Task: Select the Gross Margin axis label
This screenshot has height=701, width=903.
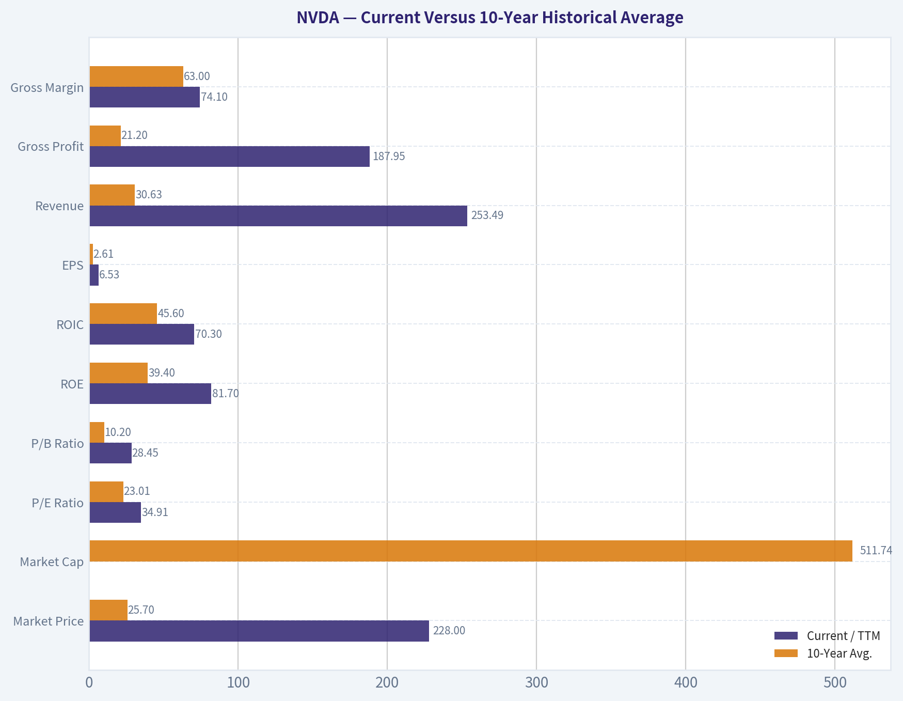Action: (x=47, y=87)
